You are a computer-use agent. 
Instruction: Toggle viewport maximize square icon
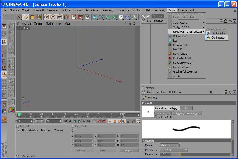pos(138,23)
